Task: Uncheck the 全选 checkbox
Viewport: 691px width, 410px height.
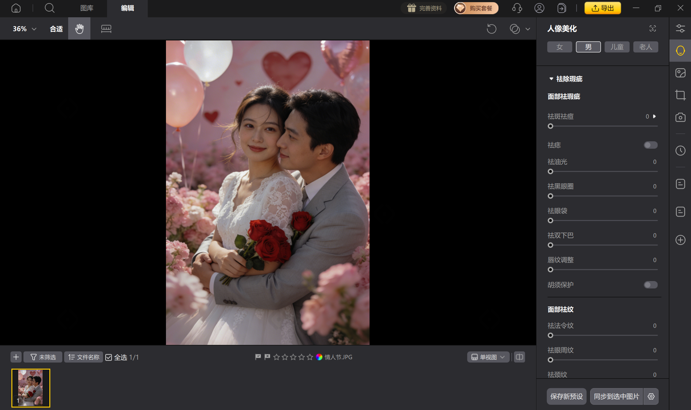Action: click(x=109, y=357)
